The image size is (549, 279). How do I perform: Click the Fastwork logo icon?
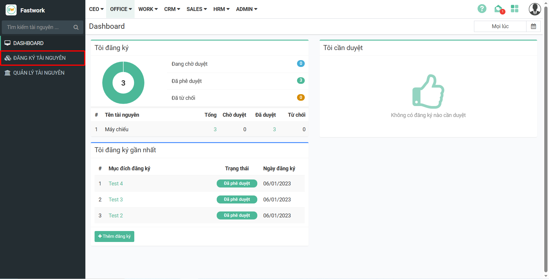click(x=11, y=10)
